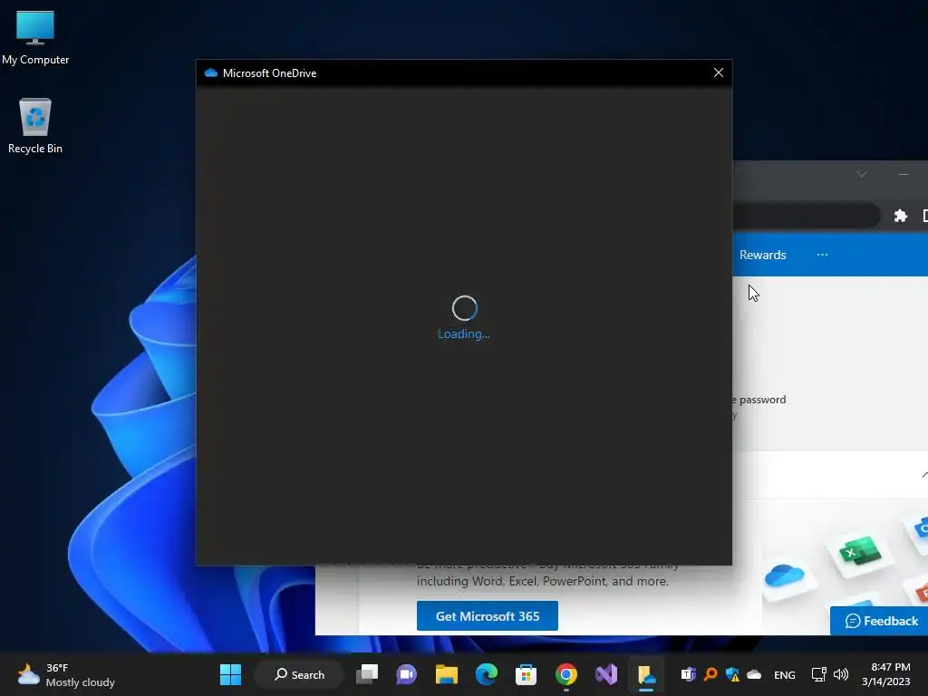Screen dimensions: 928x696
Task: Select the Recycle Bin desktop icon
Action: click(35, 126)
